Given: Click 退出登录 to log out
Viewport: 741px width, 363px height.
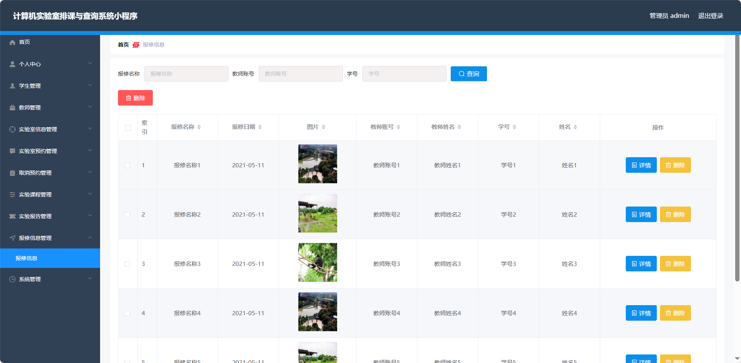Looking at the screenshot, I should [710, 16].
